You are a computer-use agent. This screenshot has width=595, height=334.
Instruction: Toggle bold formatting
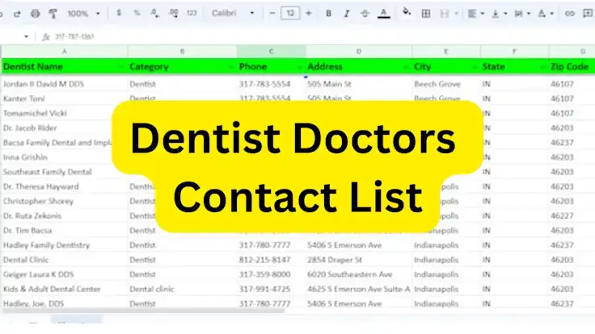click(328, 14)
